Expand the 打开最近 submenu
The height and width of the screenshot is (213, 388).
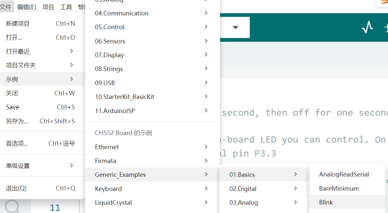(42, 51)
